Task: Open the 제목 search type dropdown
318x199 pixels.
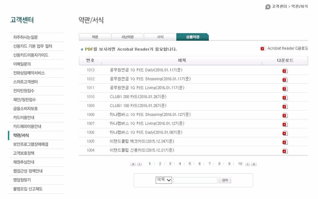Action: (x=164, y=180)
